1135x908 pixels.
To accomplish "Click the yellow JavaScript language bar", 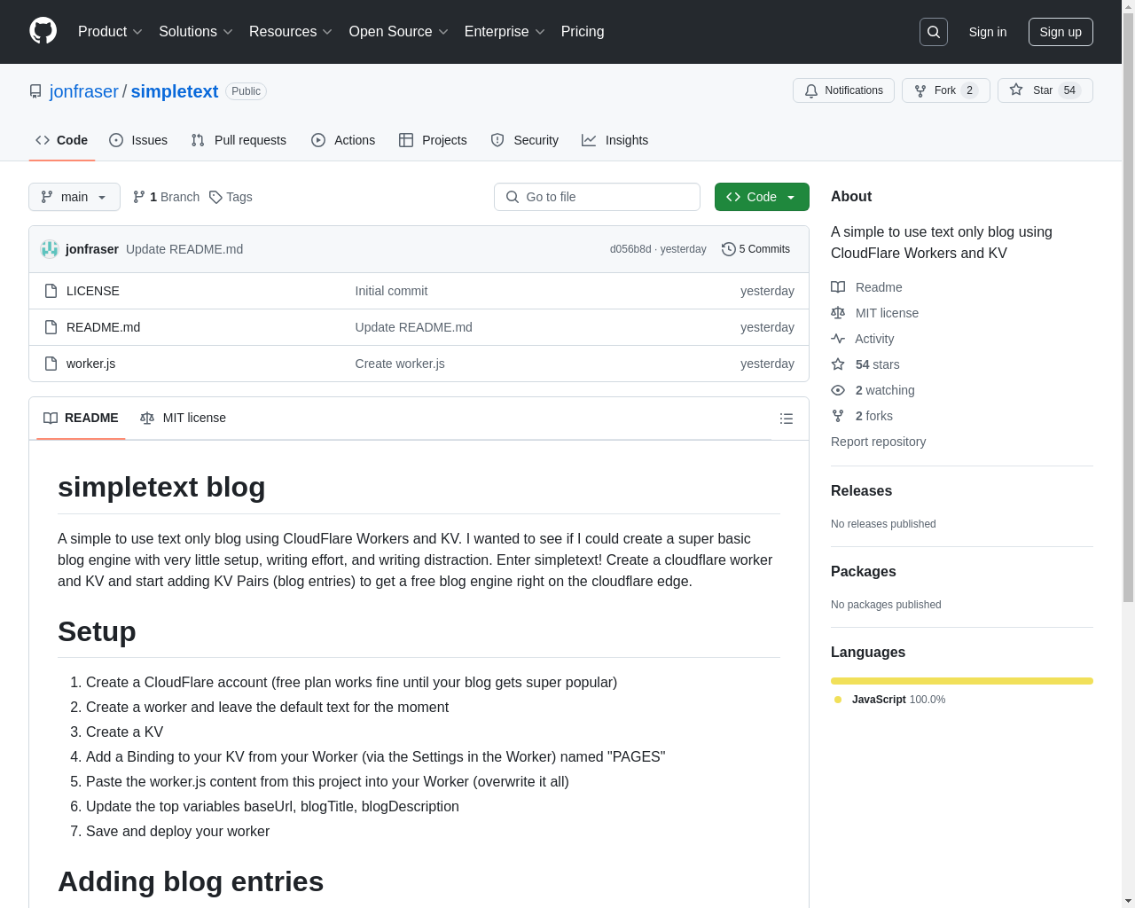I will coord(962,681).
